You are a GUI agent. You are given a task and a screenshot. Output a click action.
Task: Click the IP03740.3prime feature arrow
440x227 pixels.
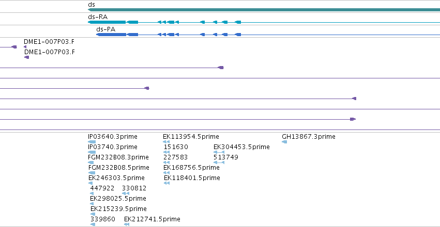pos(92,152)
